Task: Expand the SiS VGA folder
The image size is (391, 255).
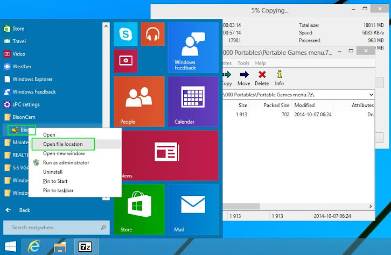Action: coord(16,168)
